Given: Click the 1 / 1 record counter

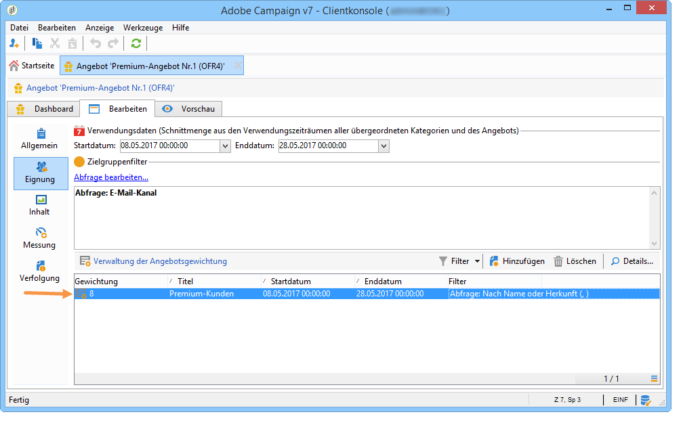Looking at the screenshot, I should pyautogui.click(x=611, y=380).
